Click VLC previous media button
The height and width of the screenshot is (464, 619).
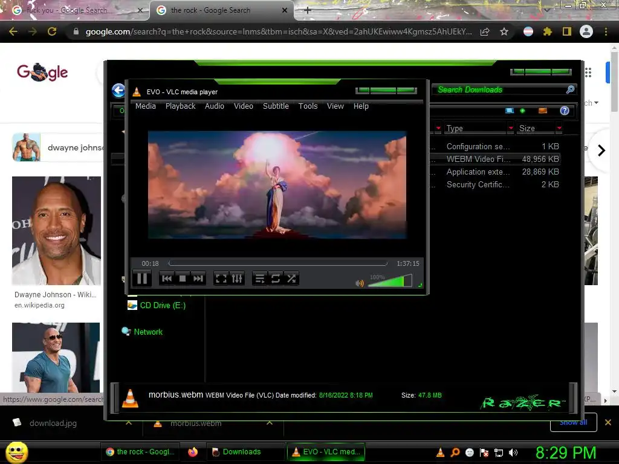coord(167,279)
